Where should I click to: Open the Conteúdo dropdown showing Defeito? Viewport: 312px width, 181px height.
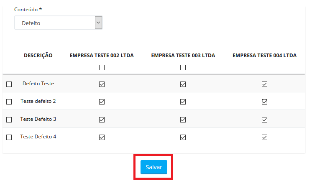[x=54, y=23]
